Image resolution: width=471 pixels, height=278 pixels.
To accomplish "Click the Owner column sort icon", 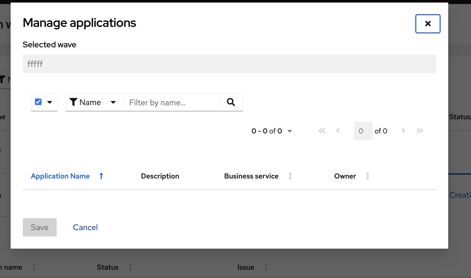I will [x=368, y=176].
